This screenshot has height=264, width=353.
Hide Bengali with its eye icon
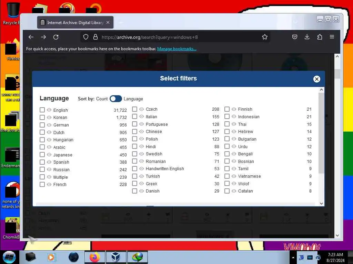[x=234, y=154]
